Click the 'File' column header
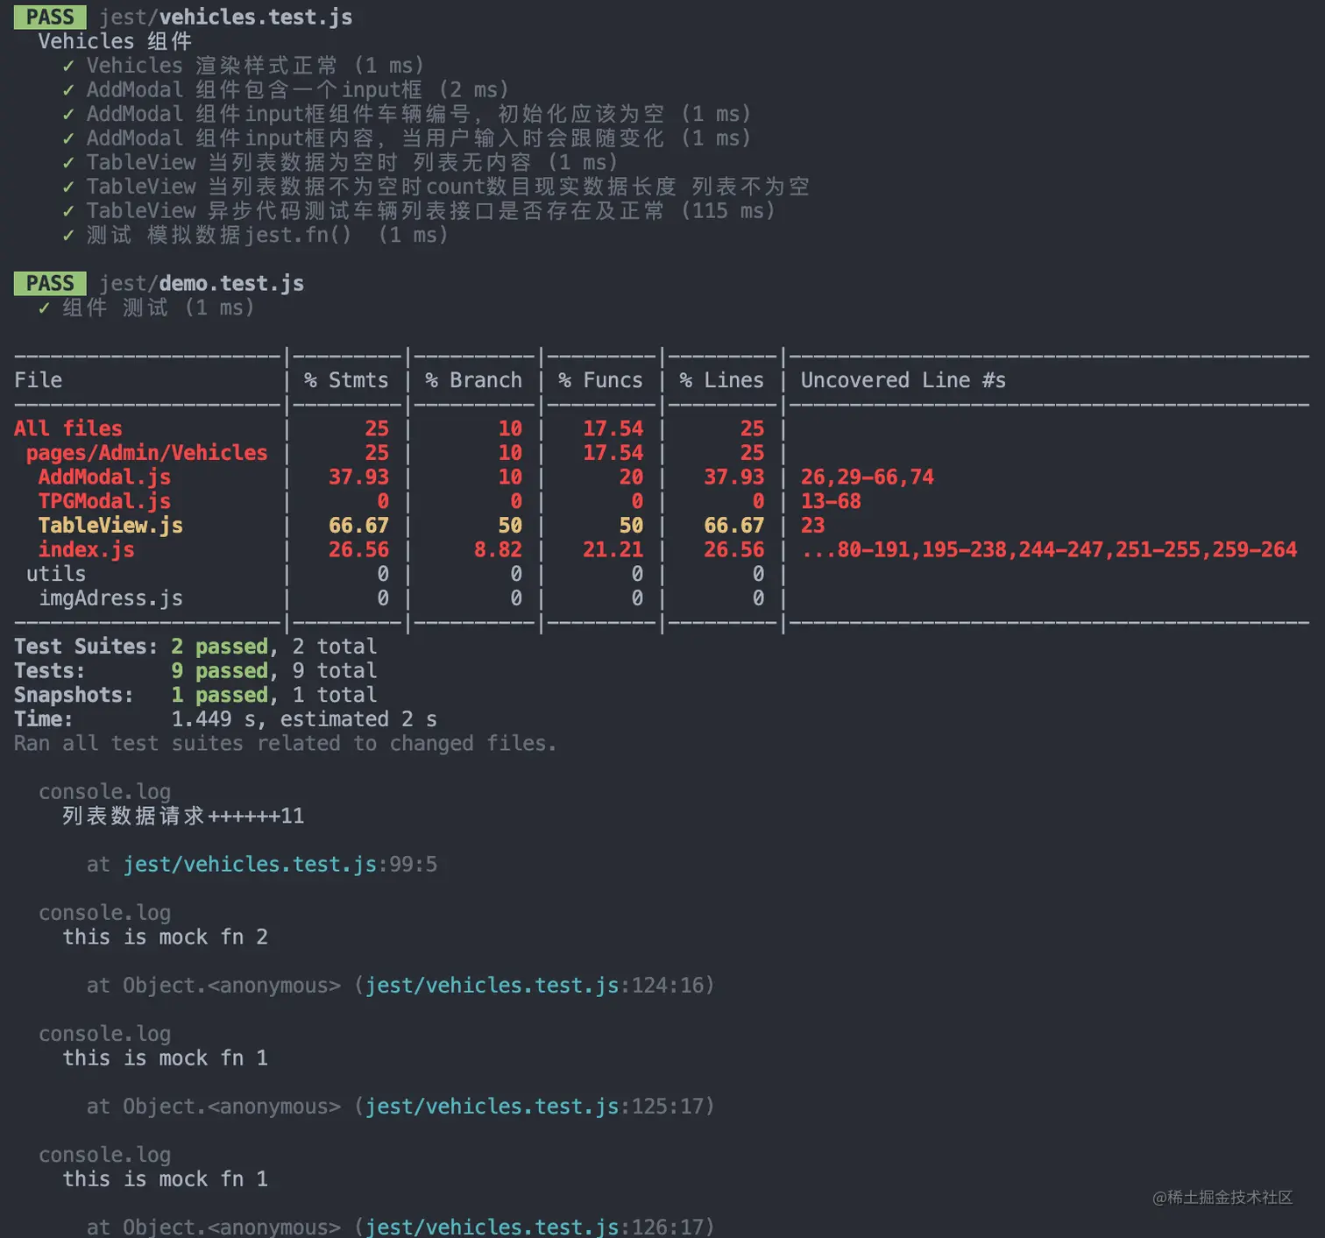The width and height of the screenshot is (1325, 1238). (x=39, y=380)
